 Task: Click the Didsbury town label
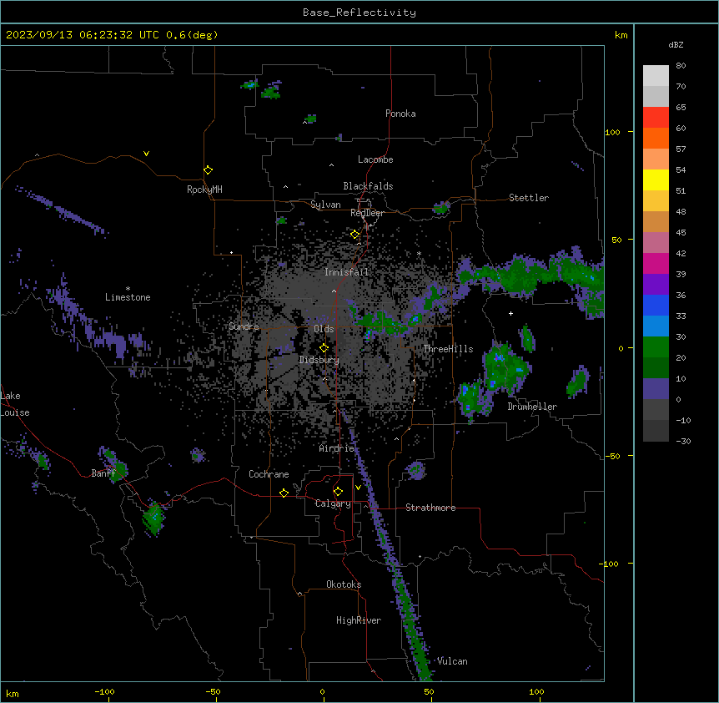319,360
